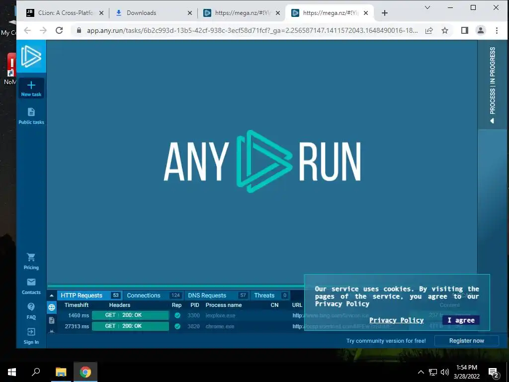Switch to the HTTP Requests tab
The width and height of the screenshot is (509, 382).
[89, 295]
